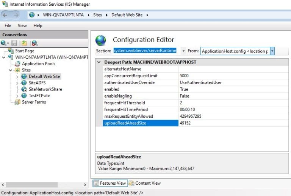This screenshot has width=291, height=196.
Task: Expand the SiteADFS tree node
Action: pos(17,83)
